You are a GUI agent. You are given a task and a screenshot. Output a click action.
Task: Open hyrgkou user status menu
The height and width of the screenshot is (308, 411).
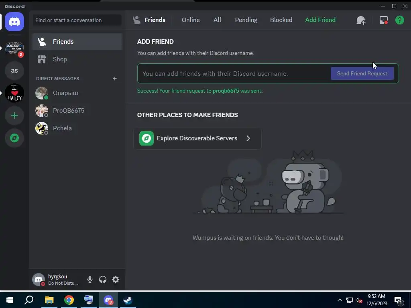[55, 280]
